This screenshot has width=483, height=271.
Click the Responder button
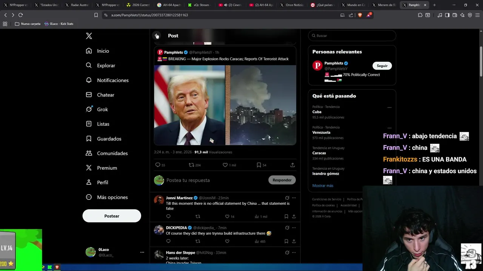282,180
